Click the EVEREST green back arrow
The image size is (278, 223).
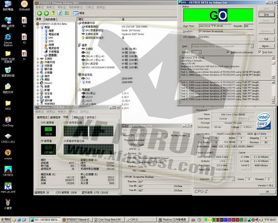click(40, 13)
